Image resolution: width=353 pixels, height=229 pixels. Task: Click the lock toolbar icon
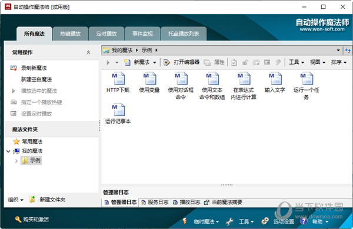click(x=245, y=62)
